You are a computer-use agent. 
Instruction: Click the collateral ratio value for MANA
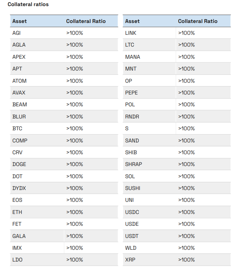(186, 57)
